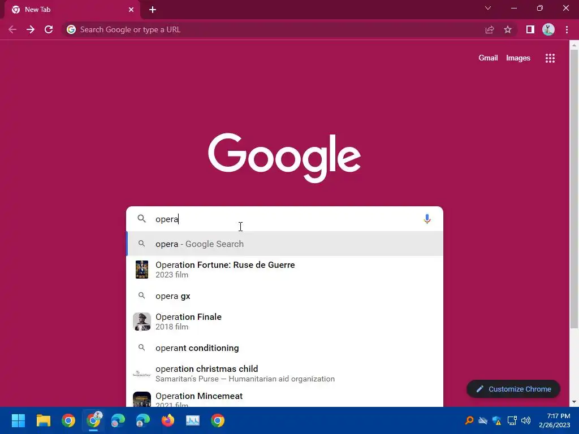The image size is (579, 434).
Task: Click the browser forward arrow
Action: 31,29
